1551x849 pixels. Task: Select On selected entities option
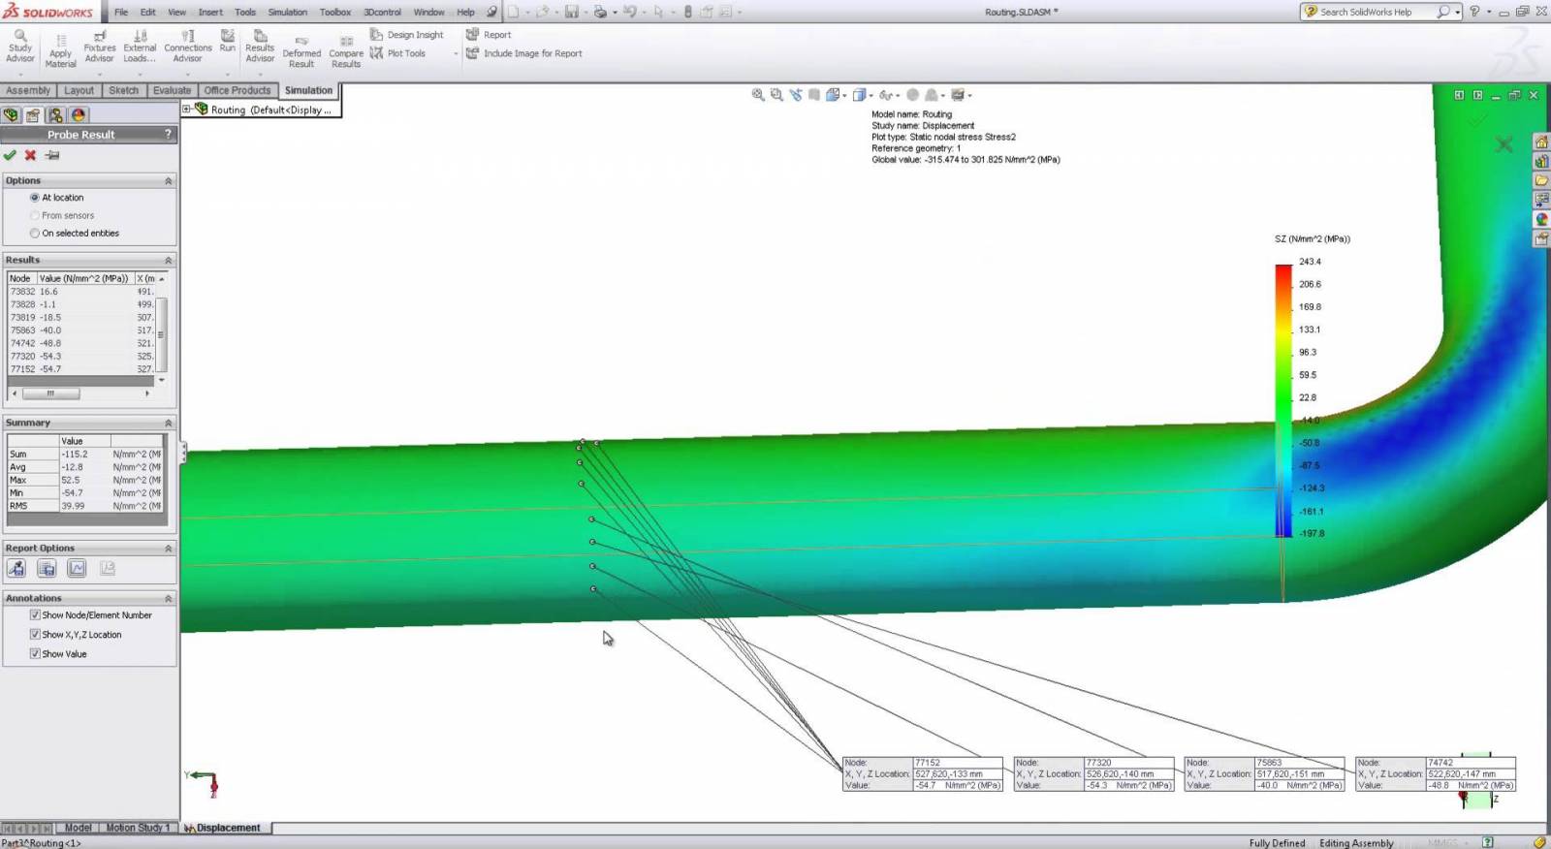(35, 234)
